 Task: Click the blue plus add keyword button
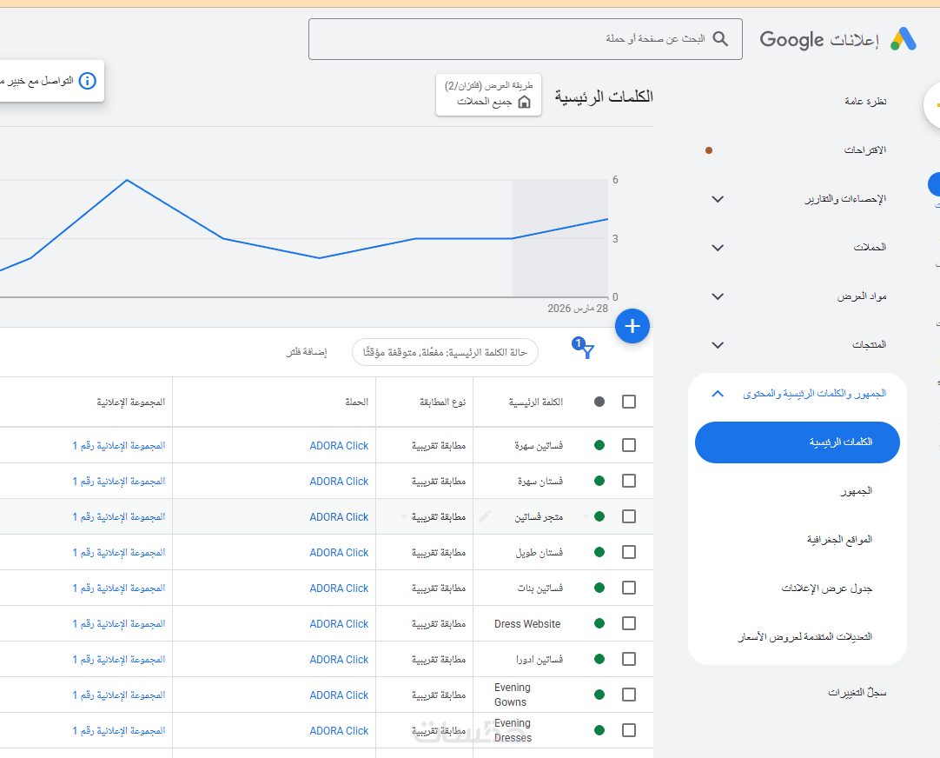click(x=632, y=326)
